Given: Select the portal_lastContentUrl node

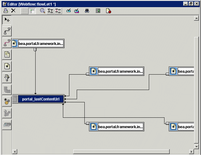Looking at the screenshot, I should pos(38,99).
